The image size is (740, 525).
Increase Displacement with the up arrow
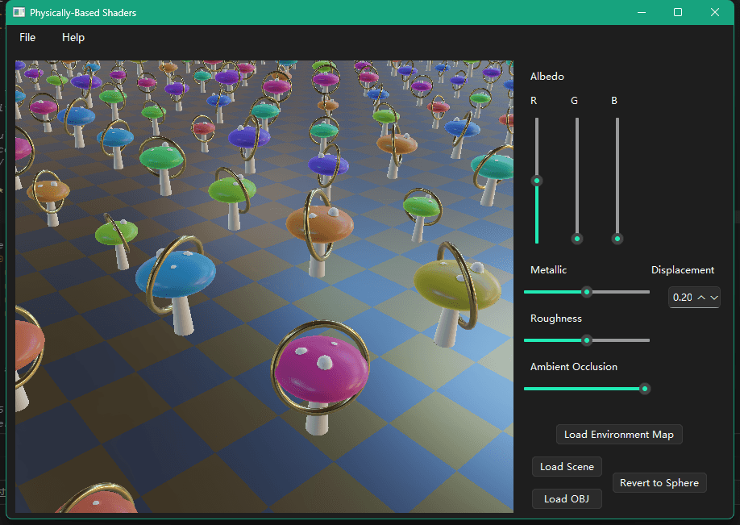(701, 298)
